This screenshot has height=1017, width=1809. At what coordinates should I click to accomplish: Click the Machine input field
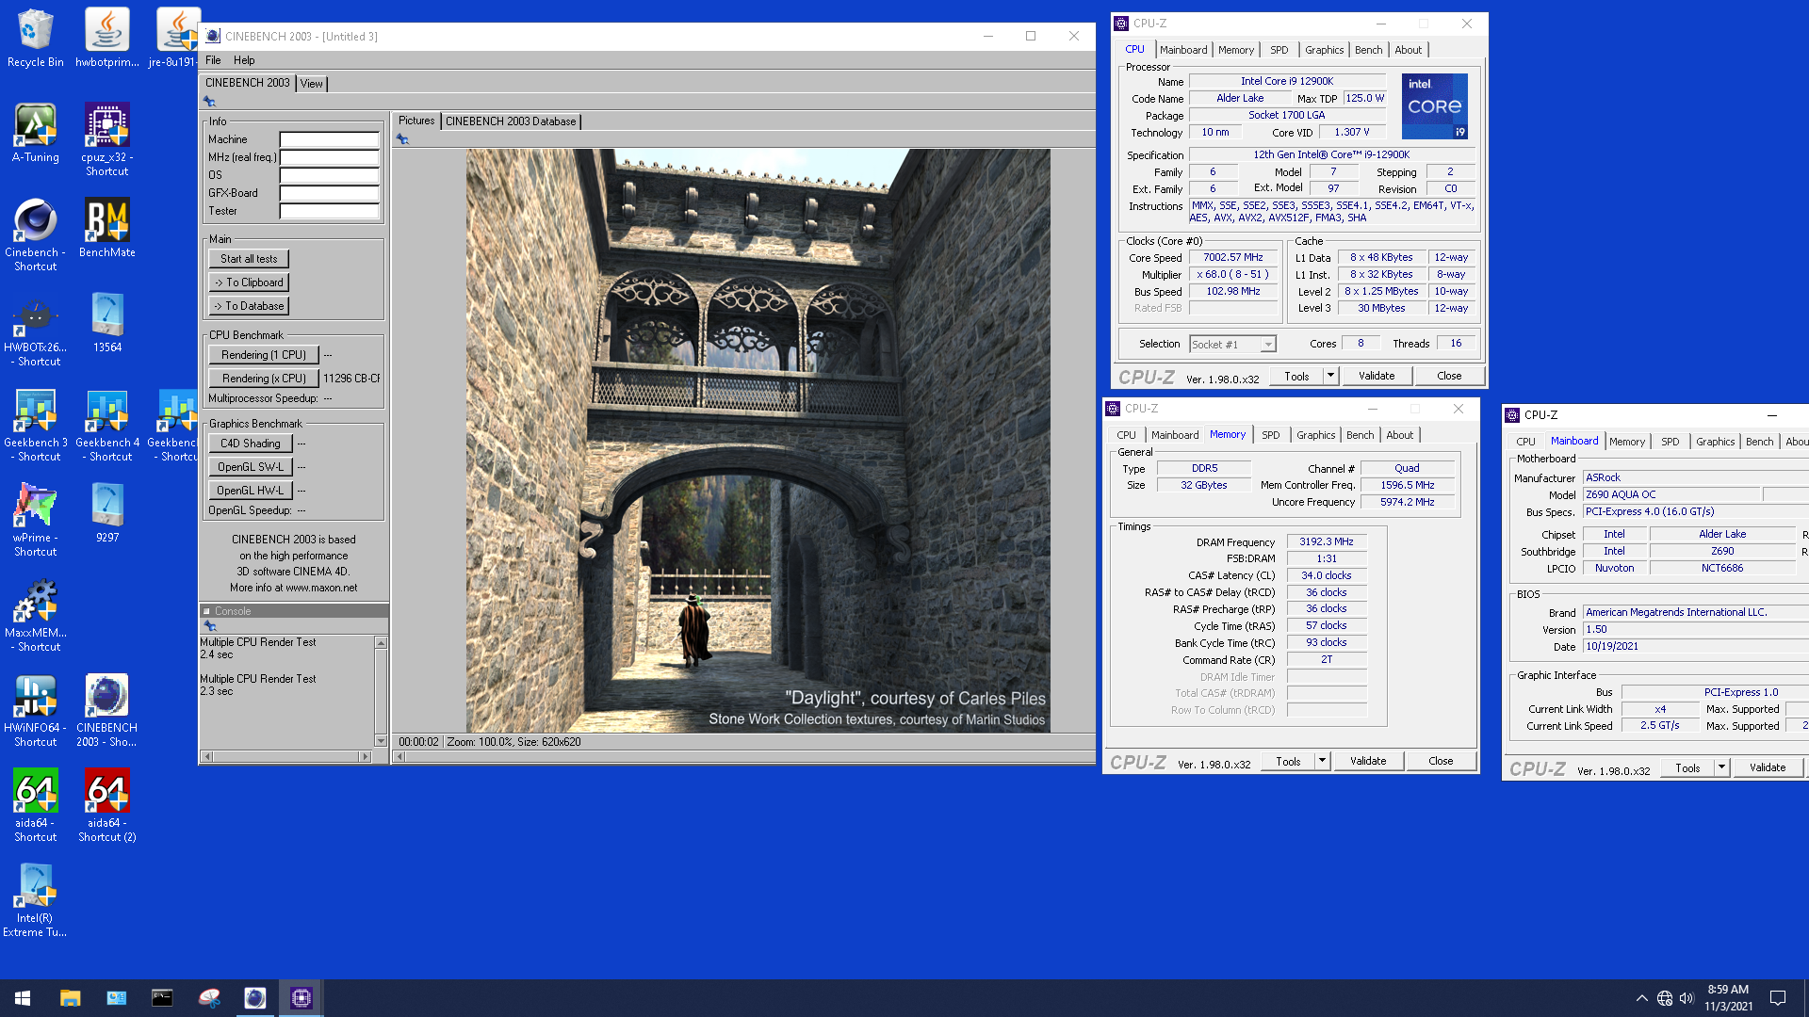tap(330, 139)
